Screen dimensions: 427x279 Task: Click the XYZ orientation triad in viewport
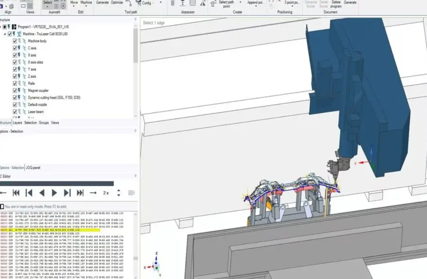(154, 265)
